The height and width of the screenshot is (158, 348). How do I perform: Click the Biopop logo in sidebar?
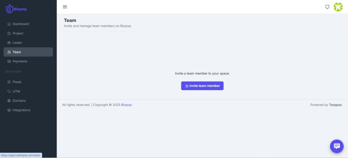tap(16, 9)
